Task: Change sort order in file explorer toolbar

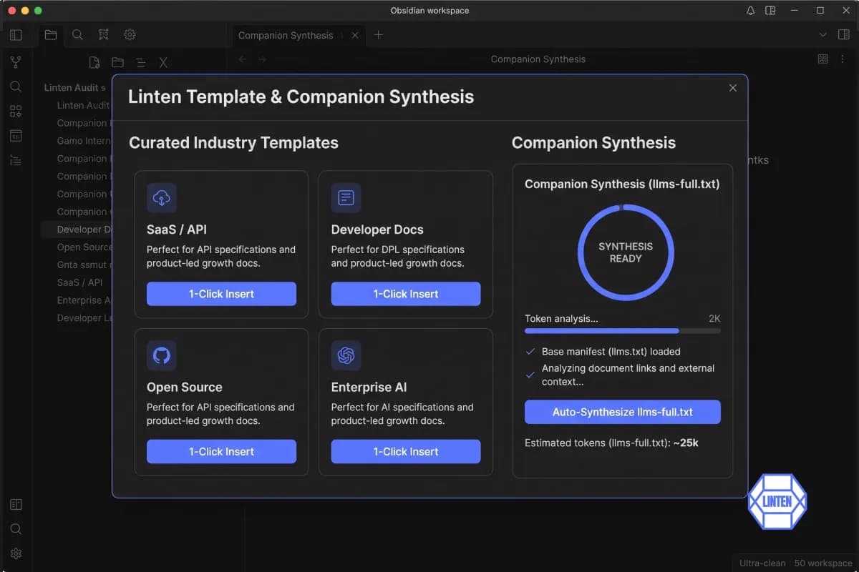Action: [x=140, y=63]
